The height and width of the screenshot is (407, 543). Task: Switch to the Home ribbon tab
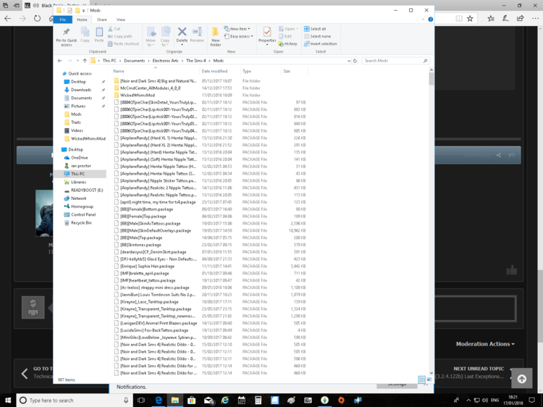click(82, 20)
